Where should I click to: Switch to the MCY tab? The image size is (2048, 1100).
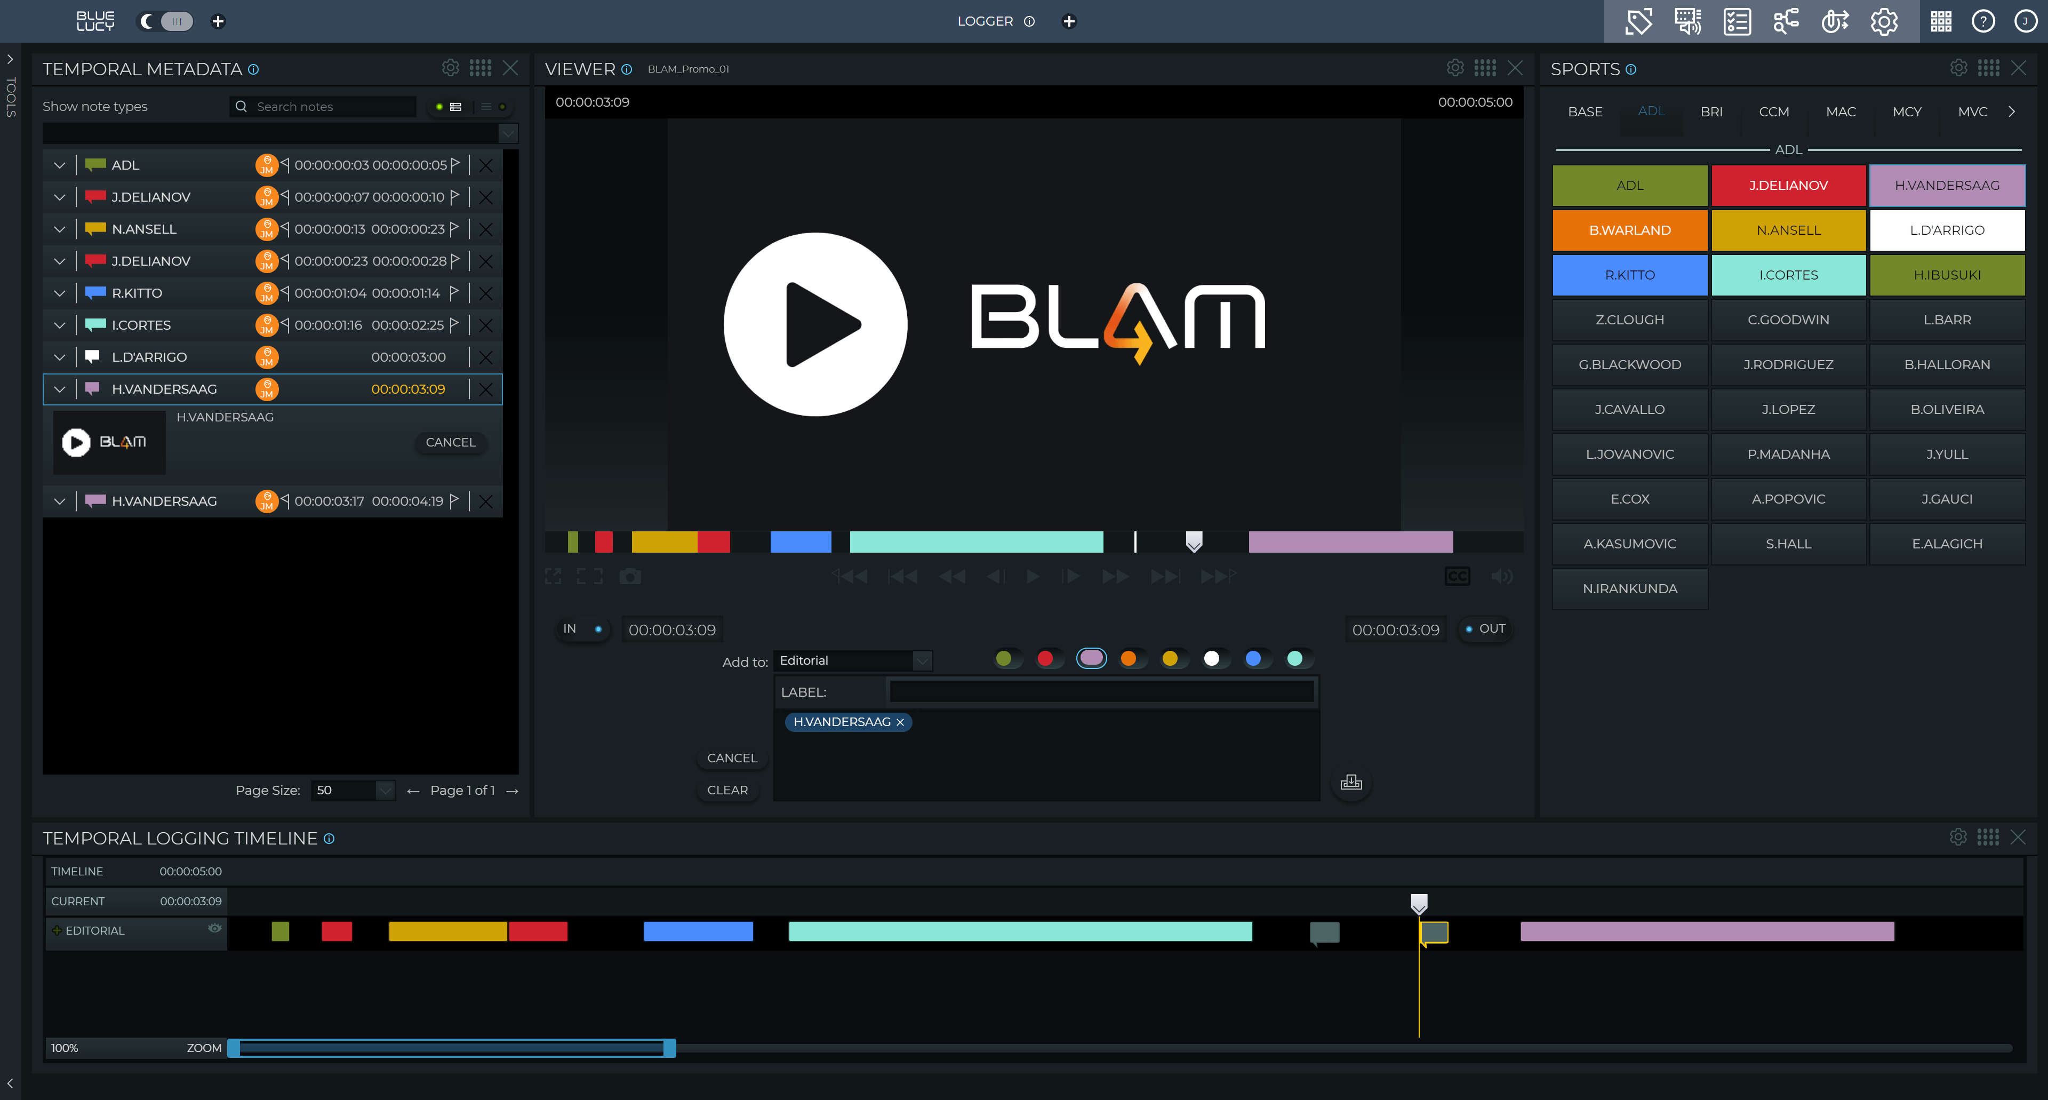[x=1907, y=112]
